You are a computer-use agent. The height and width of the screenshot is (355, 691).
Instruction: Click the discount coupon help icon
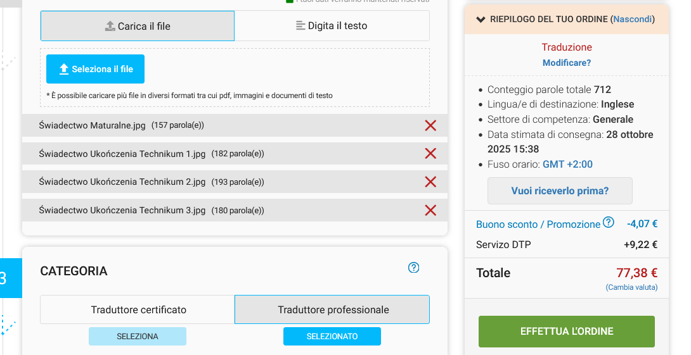(x=609, y=222)
